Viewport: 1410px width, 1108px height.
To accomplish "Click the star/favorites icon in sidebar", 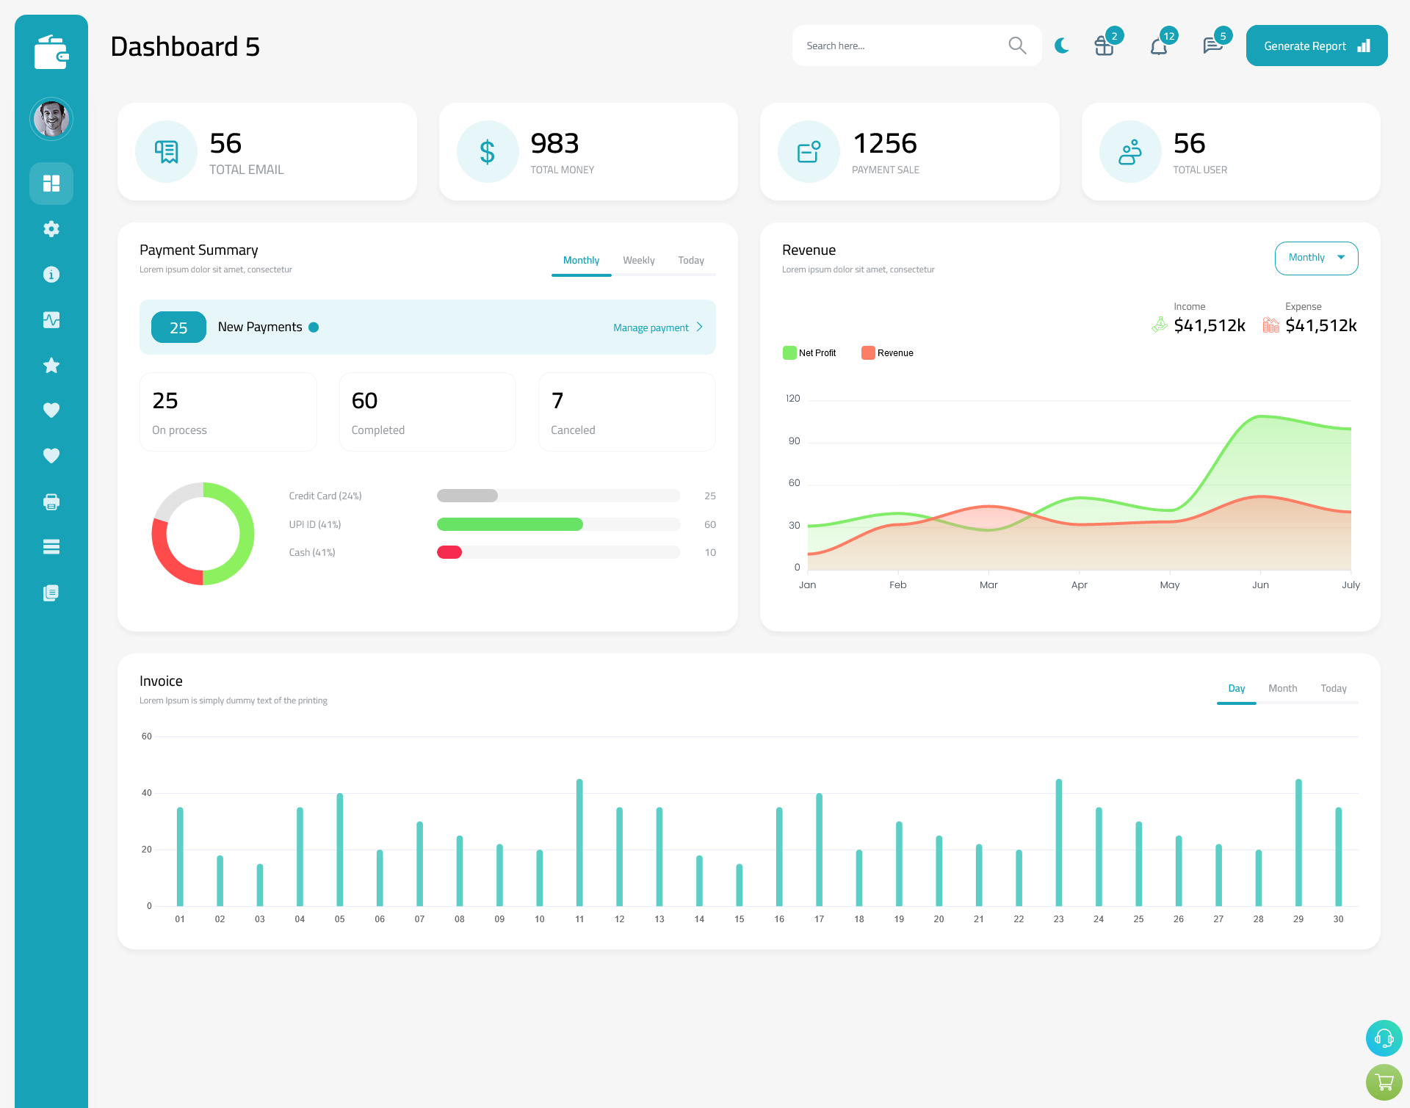I will [51, 365].
